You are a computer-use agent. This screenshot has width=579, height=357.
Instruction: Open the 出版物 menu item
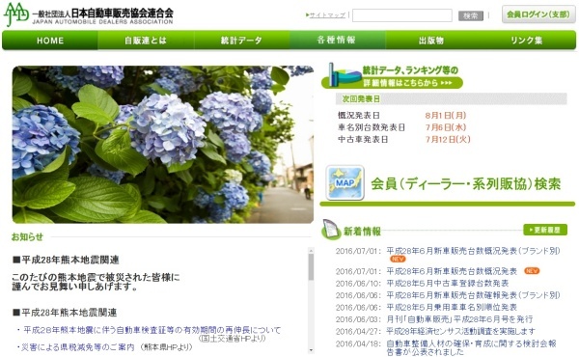tap(431, 41)
